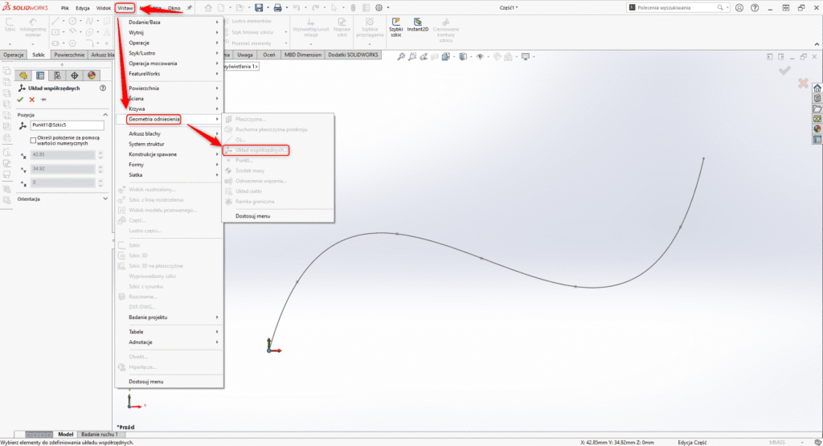The width and height of the screenshot is (823, 446).
Task: Open File Explorer folder icon in task pane
Action: click(817, 108)
